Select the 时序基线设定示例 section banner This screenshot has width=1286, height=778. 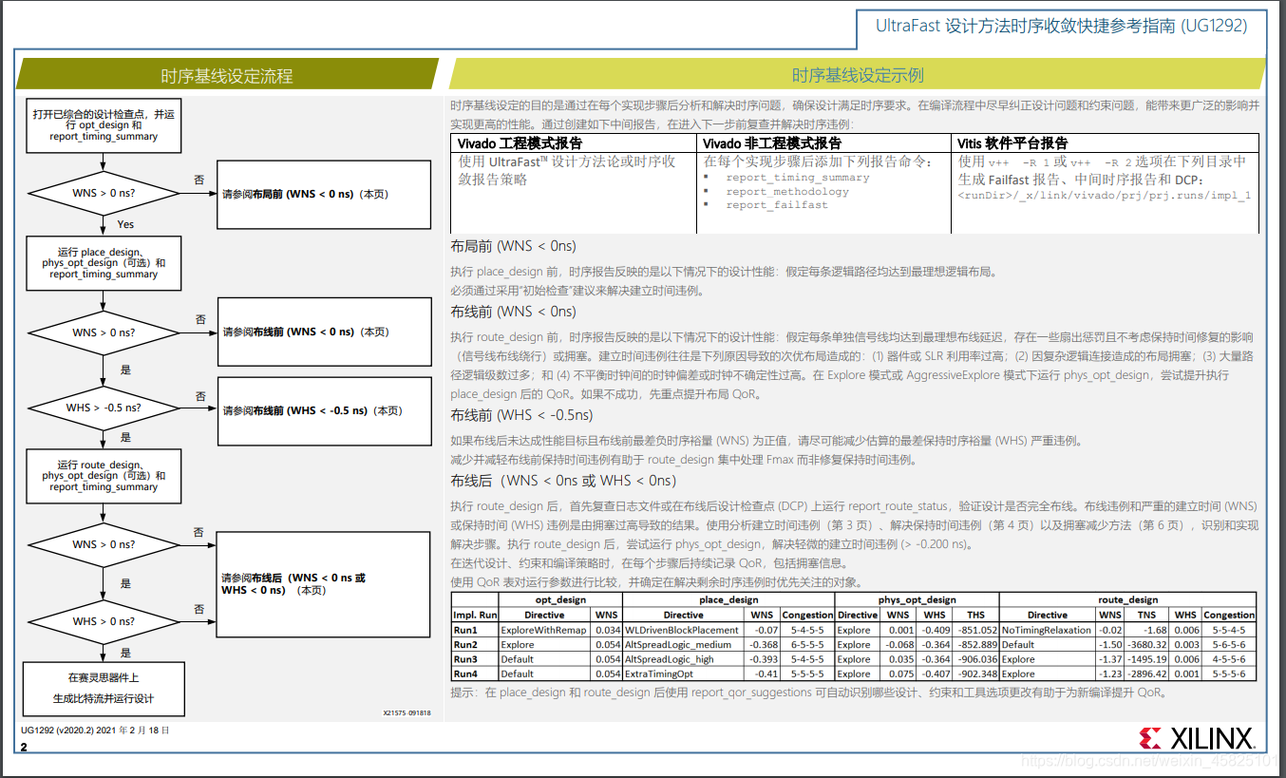858,75
